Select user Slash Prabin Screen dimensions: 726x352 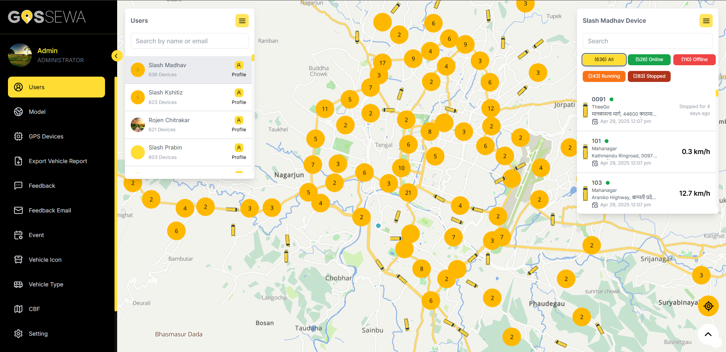tap(188, 152)
